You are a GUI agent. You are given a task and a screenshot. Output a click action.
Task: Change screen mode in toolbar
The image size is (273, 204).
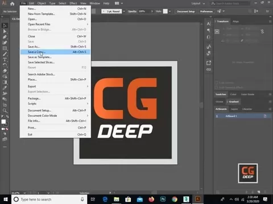click(5, 139)
